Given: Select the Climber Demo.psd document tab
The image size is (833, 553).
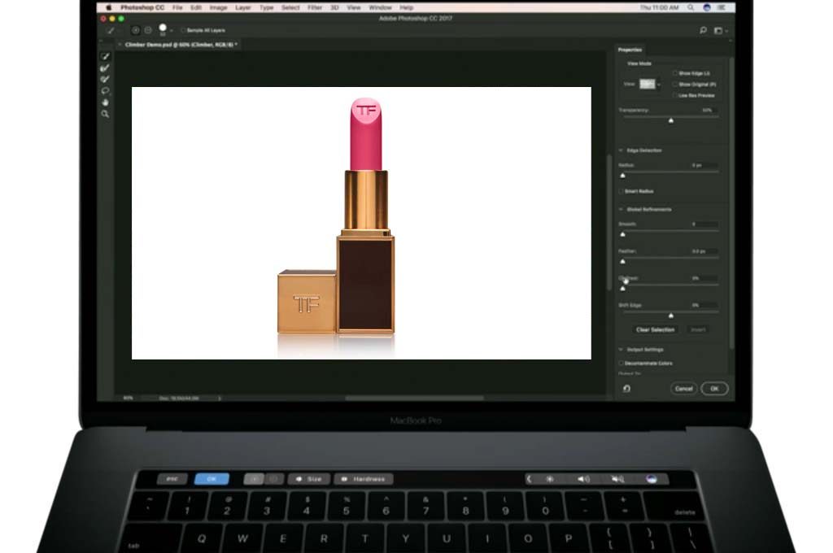Looking at the screenshot, I should 178,45.
